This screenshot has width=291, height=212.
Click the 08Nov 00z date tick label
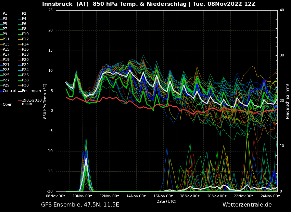(x=55, y=196)
